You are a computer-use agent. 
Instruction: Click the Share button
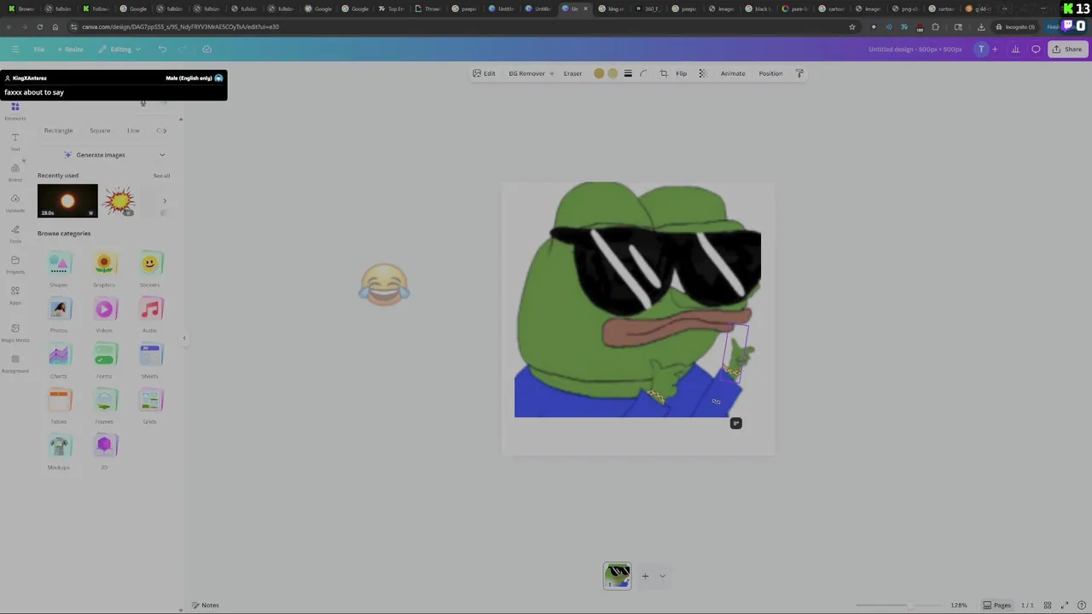point(1067,49)
